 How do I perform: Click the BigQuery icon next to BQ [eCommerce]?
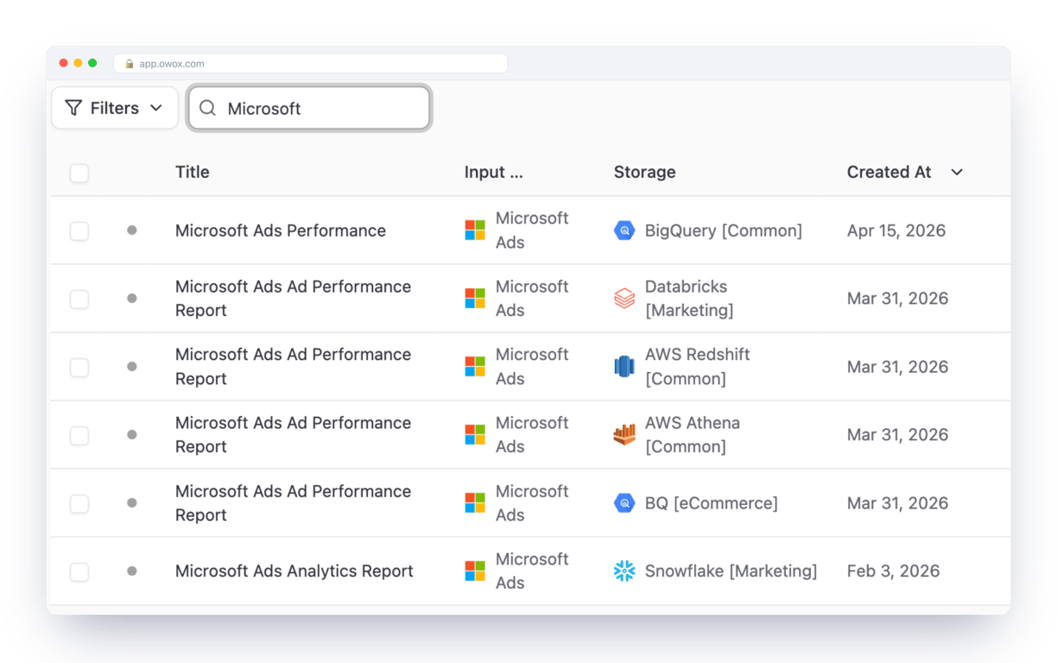pos(624,503)
